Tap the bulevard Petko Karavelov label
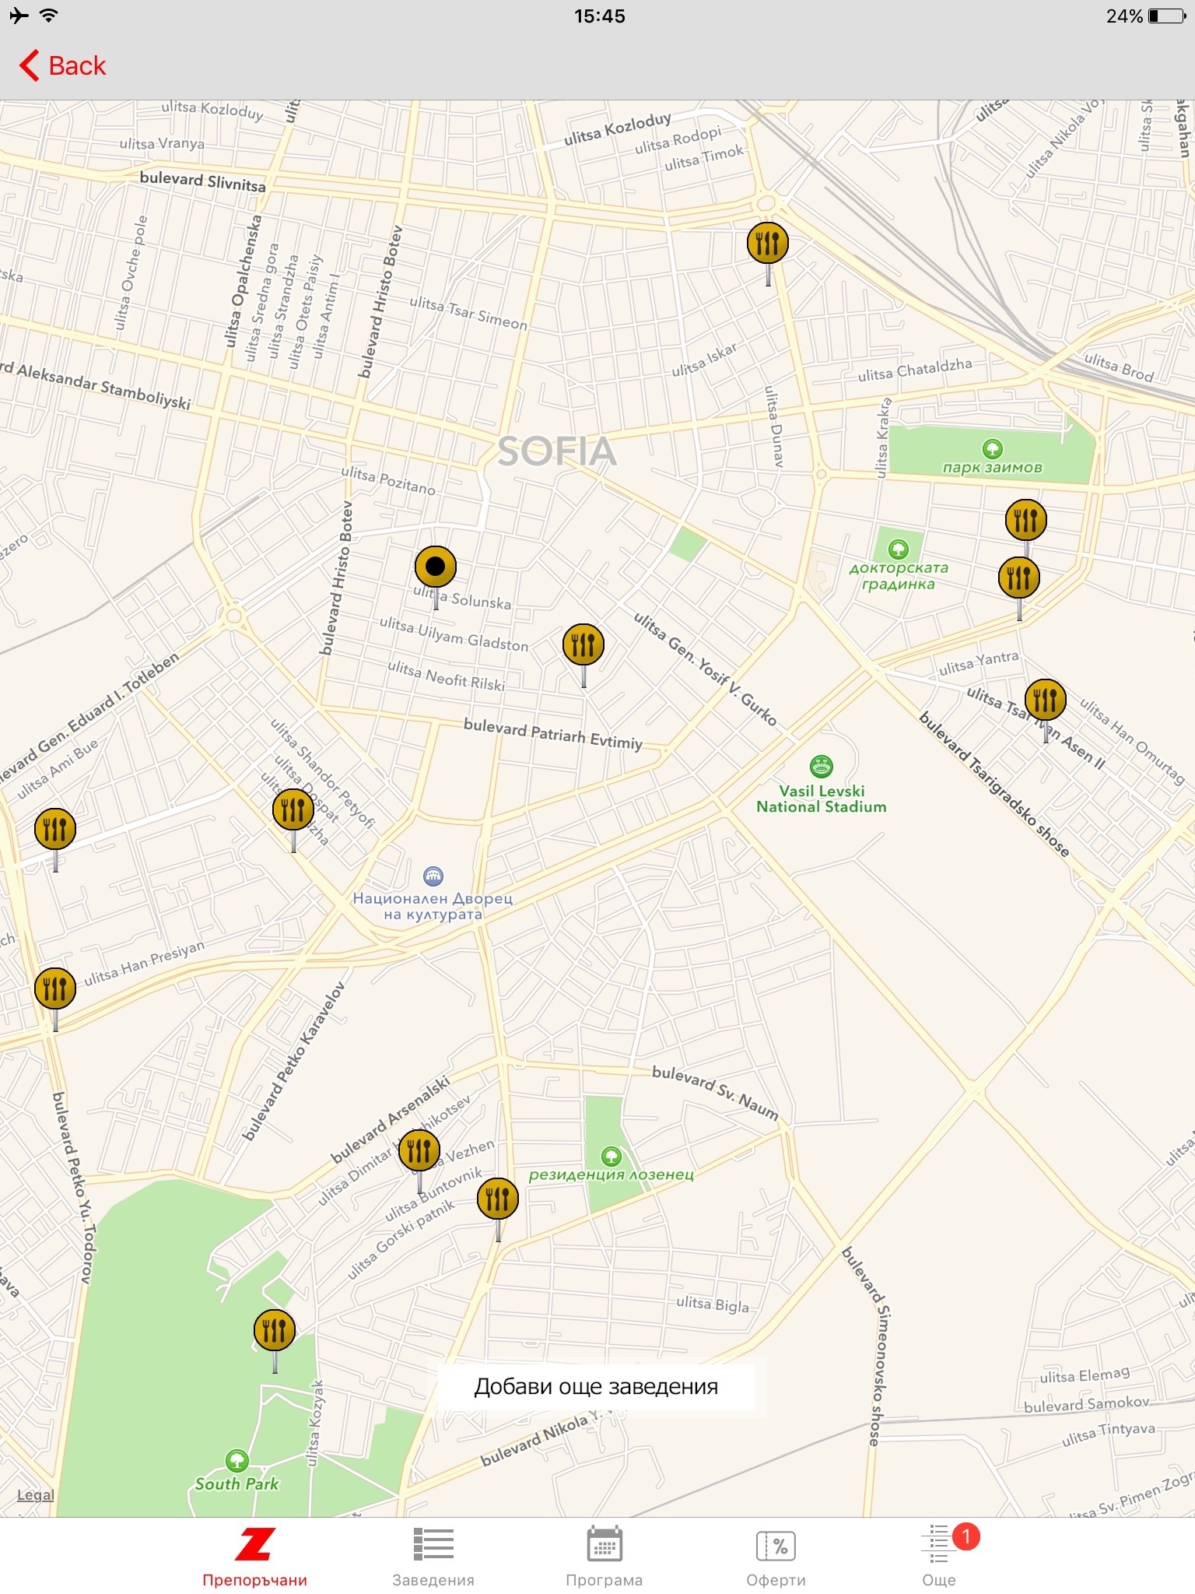 (x=293, y=1062)
